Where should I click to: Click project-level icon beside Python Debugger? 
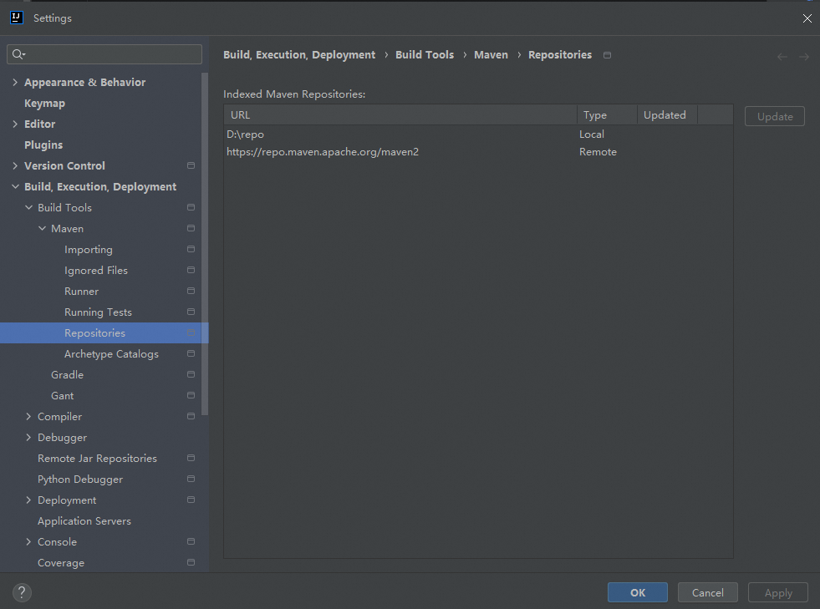tap(191, 480)
